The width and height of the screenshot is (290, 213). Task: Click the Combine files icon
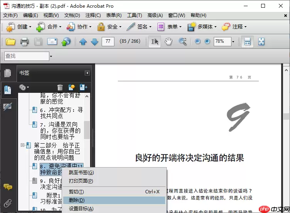tap(40, 27)
